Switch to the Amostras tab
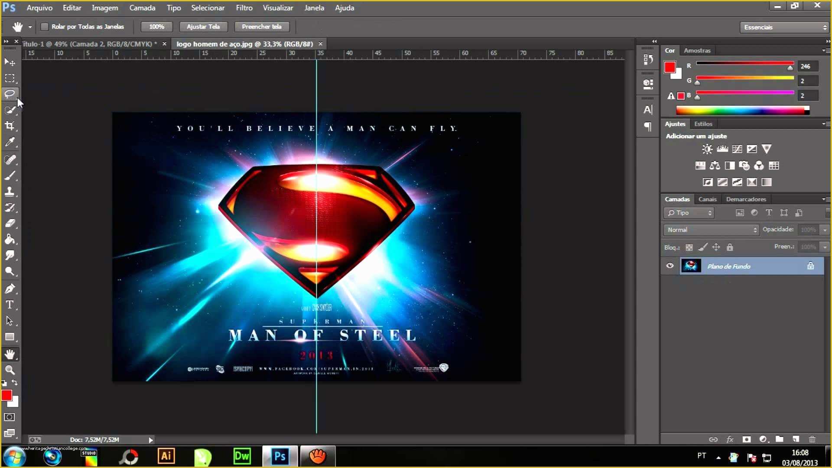The height and width of the screenshot is (468, 832). (x=697, y=51)
